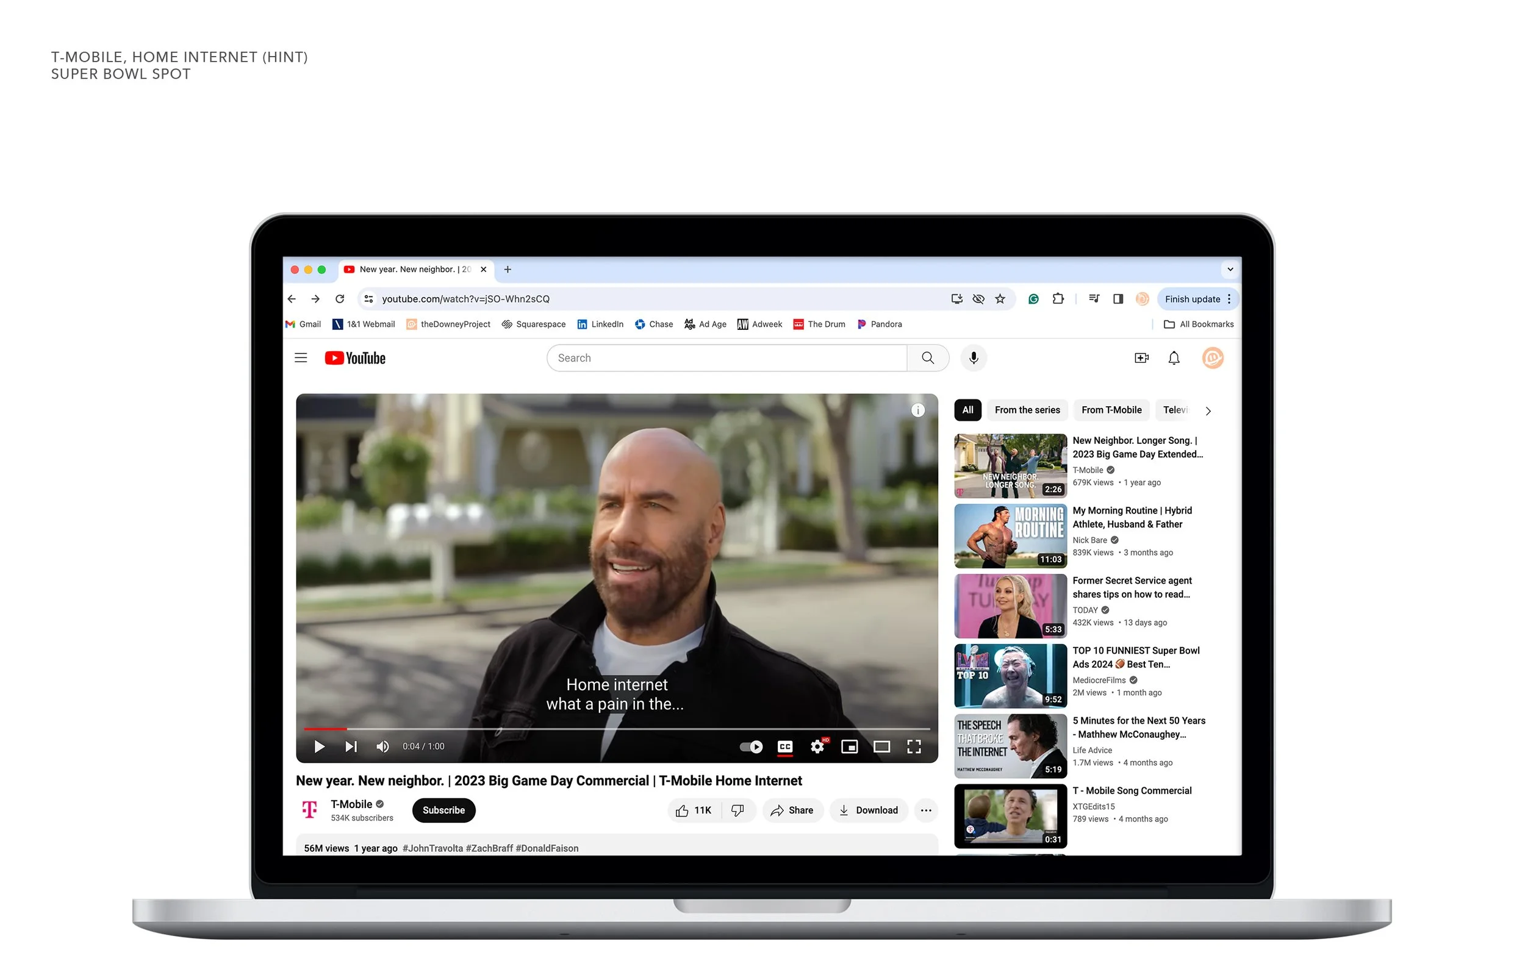Open YouTube notifications bell
Image resolution: width=1525 pixels, height=980 pixels.
[1174, 358]
